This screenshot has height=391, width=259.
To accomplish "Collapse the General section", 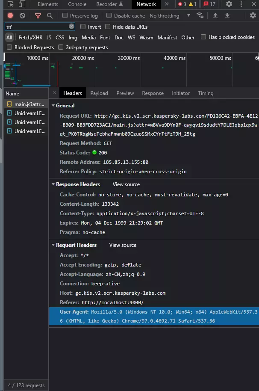I will [x=53, y=106].
